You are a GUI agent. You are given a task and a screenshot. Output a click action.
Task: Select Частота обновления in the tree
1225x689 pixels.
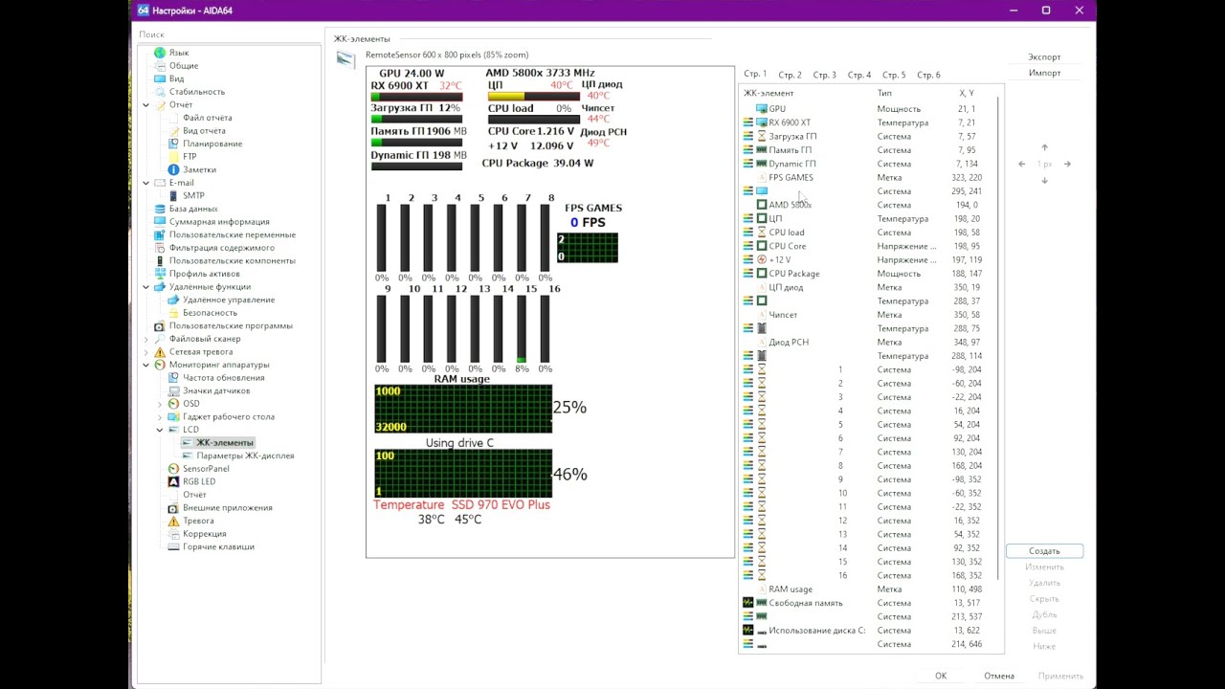tap(223, 378)
